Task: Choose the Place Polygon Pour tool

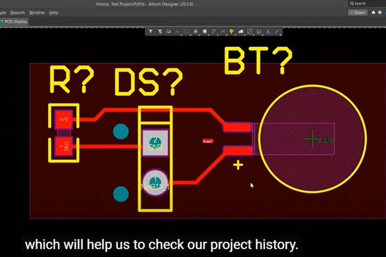Action: click(241, 31)
